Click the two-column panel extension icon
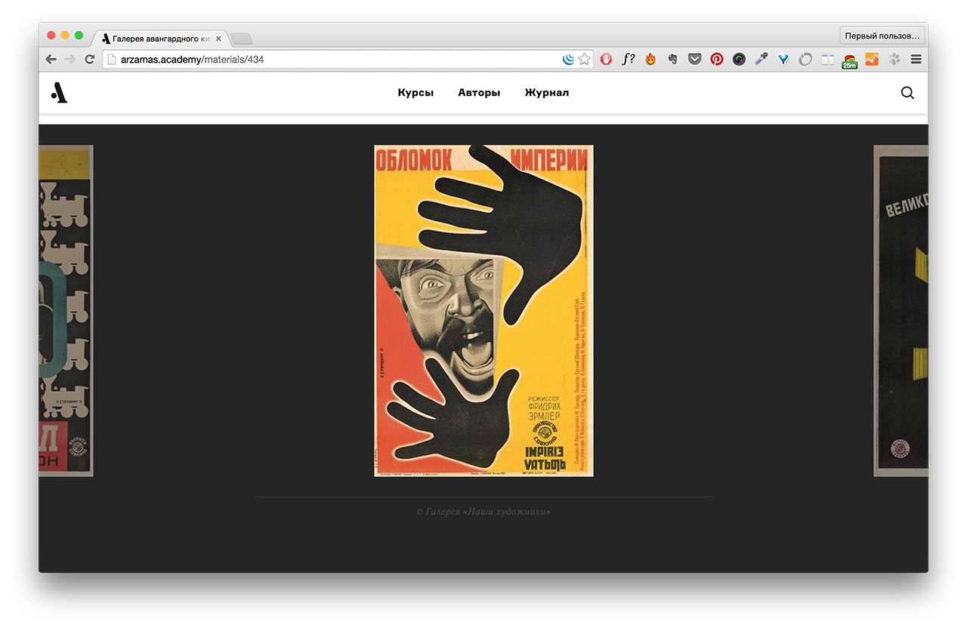Image resolution: width=967 pixels, height=628 pixels. point(827,59)
